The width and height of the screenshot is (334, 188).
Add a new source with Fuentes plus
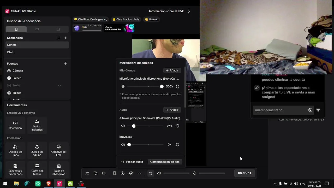(65, 64)
